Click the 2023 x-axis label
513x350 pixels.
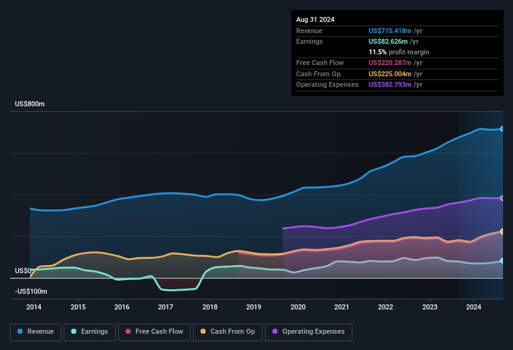pos(429,307)
